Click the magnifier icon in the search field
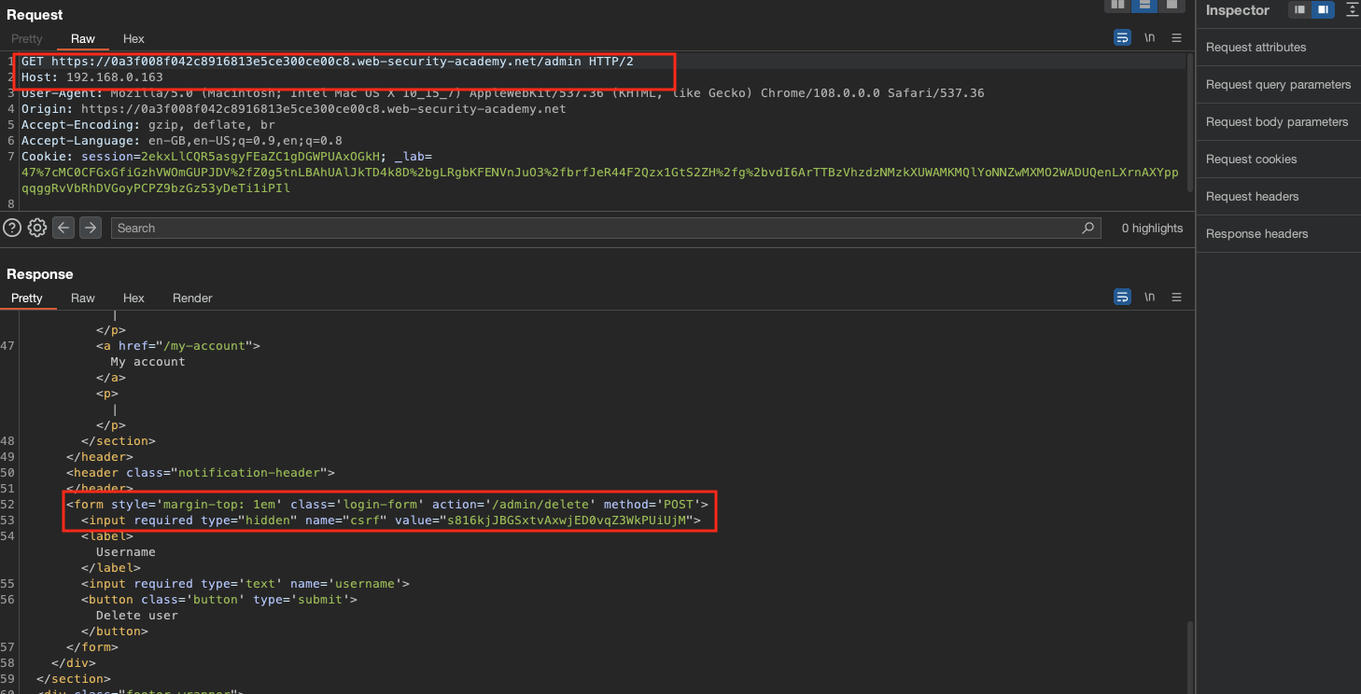This screenshot has width=1361, height=694. coord(1087,228)
